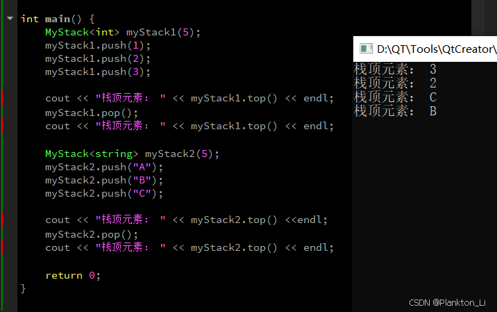Click the console title D:\QT\Tools\QtCreator

[x=437, y=49]
